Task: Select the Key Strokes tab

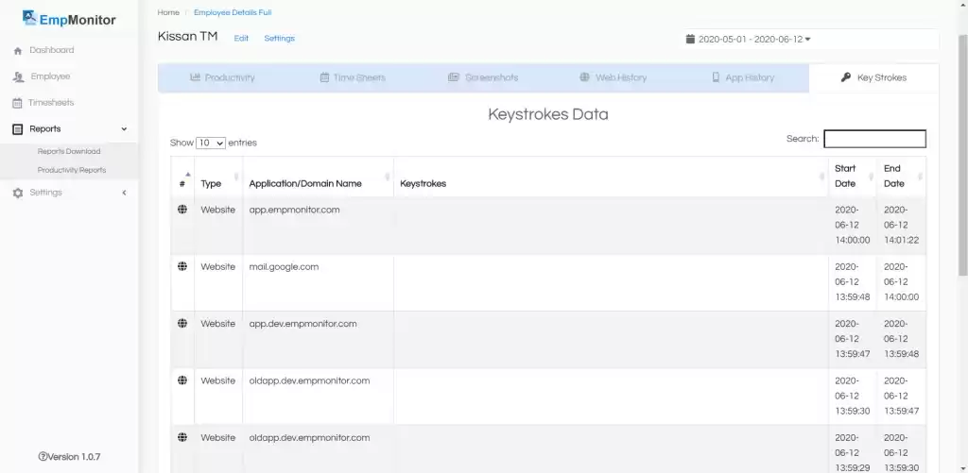Action: click(x=873, y=77)
